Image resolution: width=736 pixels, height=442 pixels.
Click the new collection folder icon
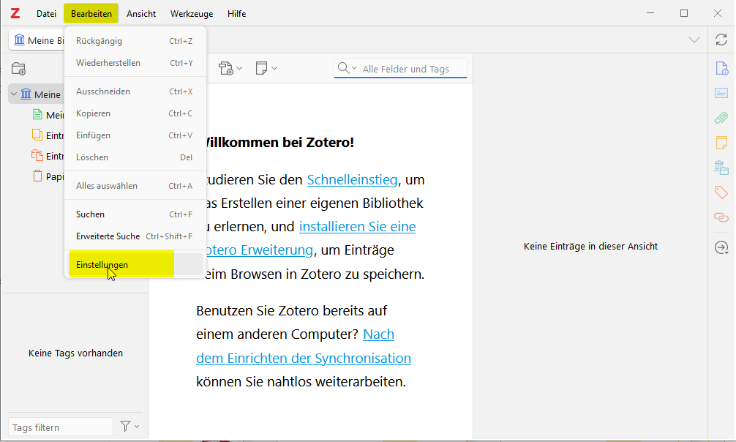point(18,69)
